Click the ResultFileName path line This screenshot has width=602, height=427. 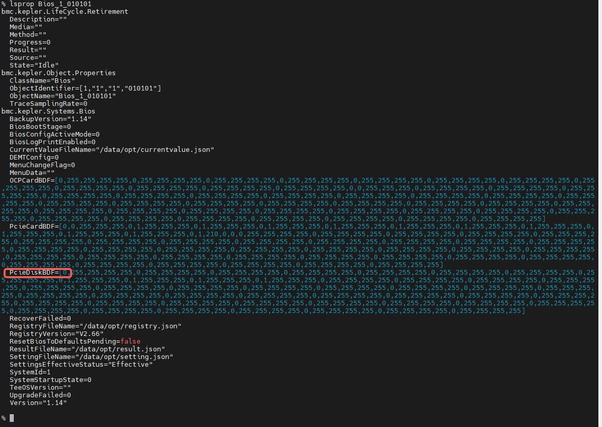pyautogui.click(x=91, y=349)
